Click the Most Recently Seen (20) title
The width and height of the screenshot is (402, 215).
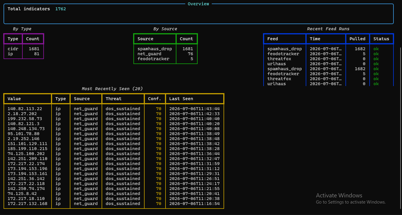click(x=112, y=89)
